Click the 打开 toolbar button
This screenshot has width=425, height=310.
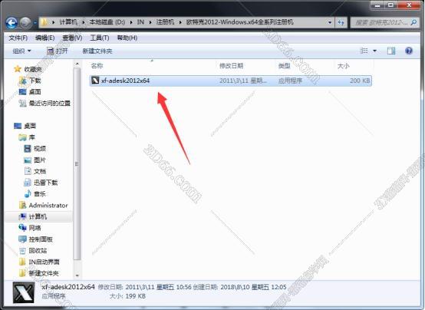point(58,51)
